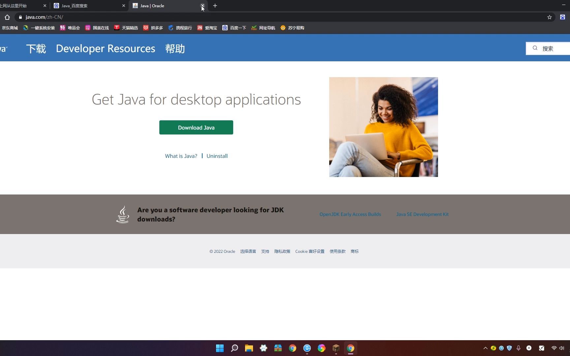Click the blue shield security tray icon
The width and height of the screenshot is (570, 356).
click(509, 348)
